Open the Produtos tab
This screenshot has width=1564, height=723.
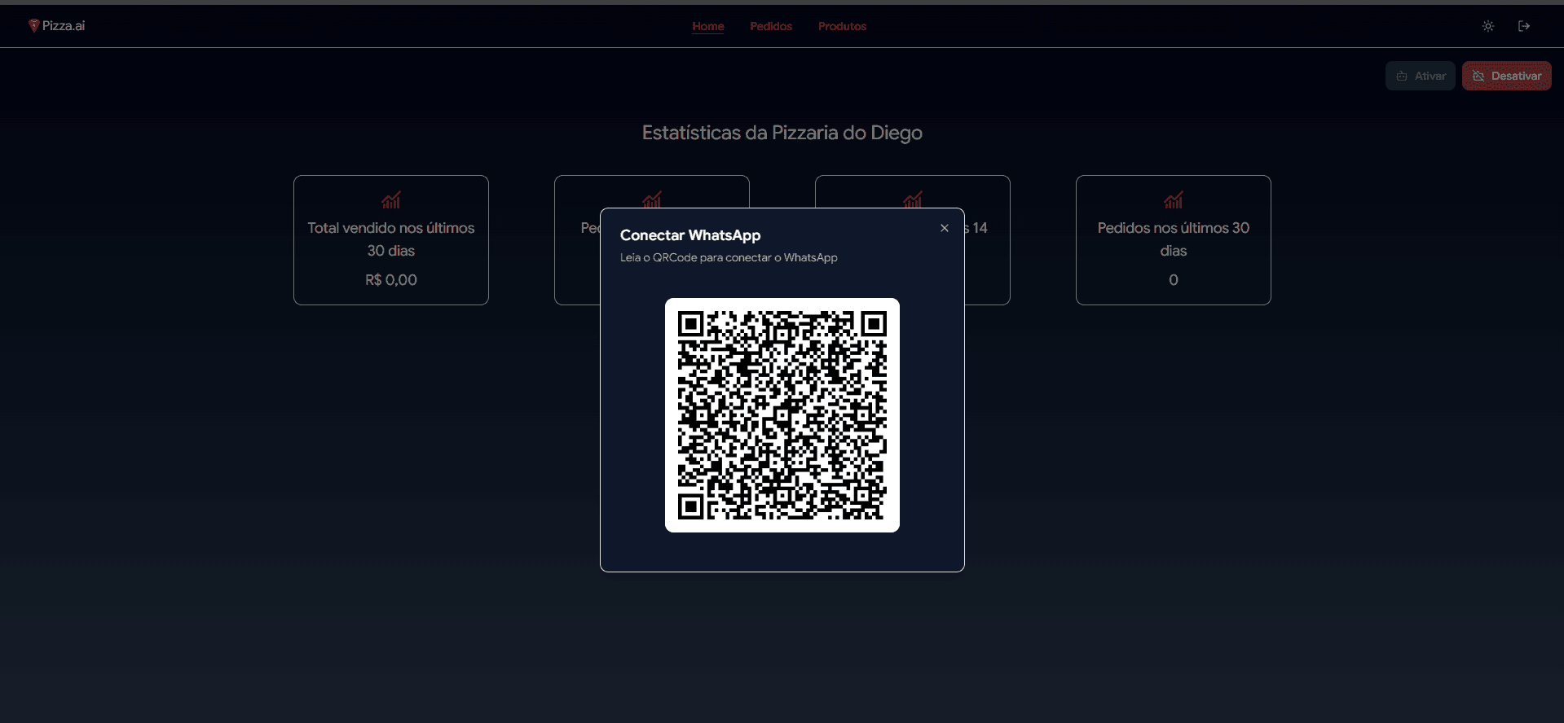click(842, 26)
